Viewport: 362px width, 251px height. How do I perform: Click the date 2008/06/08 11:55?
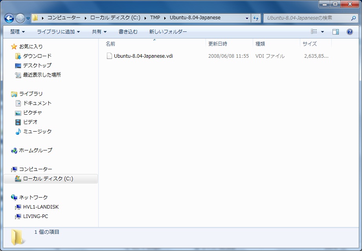click(228, 56)
